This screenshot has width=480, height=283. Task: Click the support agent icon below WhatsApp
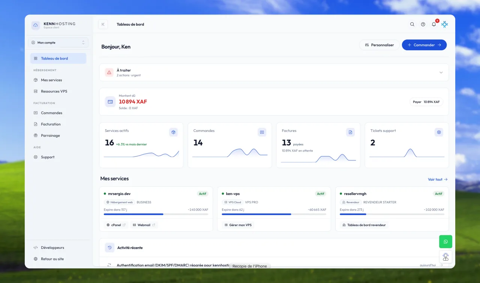(x=445, y=257)
